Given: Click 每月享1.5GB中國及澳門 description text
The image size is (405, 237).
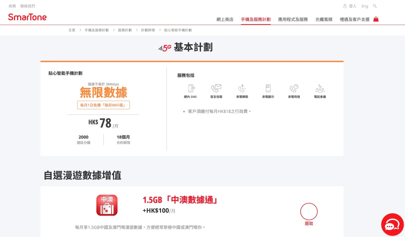Looking at the screenshot, I should click(x=140, y=227).
